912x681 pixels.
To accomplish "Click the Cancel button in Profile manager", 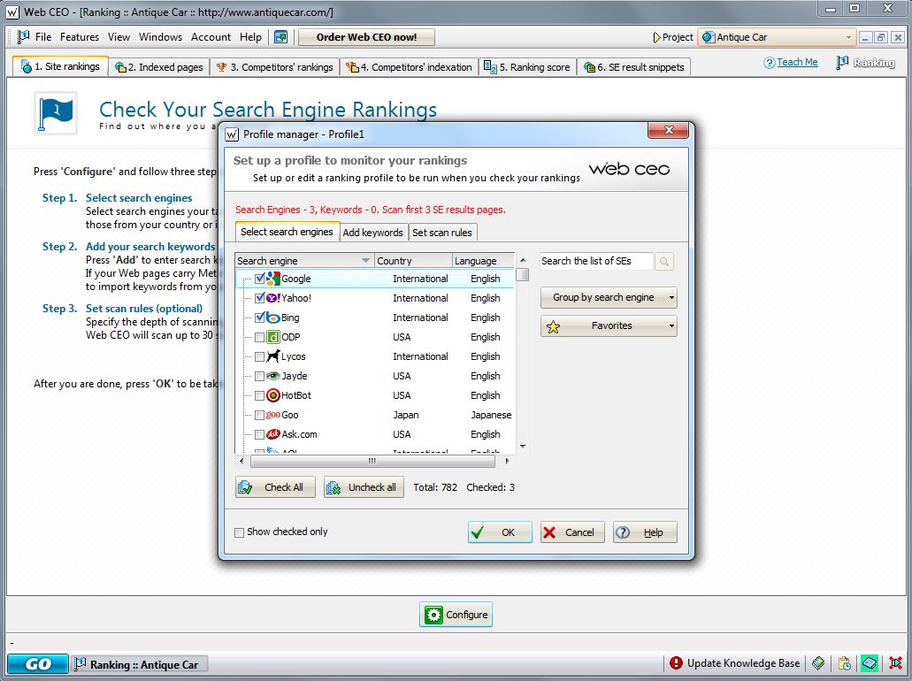I will [x=572, y=532].
